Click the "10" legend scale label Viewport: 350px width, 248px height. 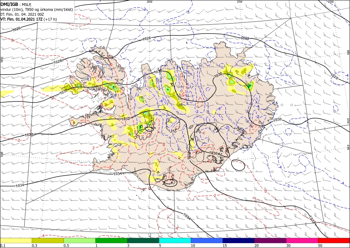[193, 246]
